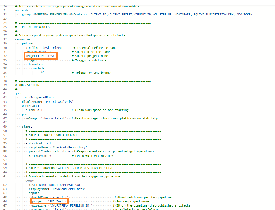
Task: Click the 'inputs:' keyword on line 64
Action: (35, 193)
